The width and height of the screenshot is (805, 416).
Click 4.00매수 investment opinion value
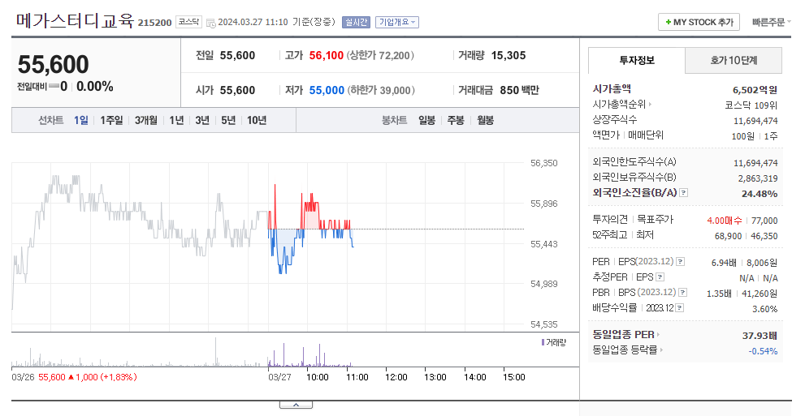coord(725,221)
